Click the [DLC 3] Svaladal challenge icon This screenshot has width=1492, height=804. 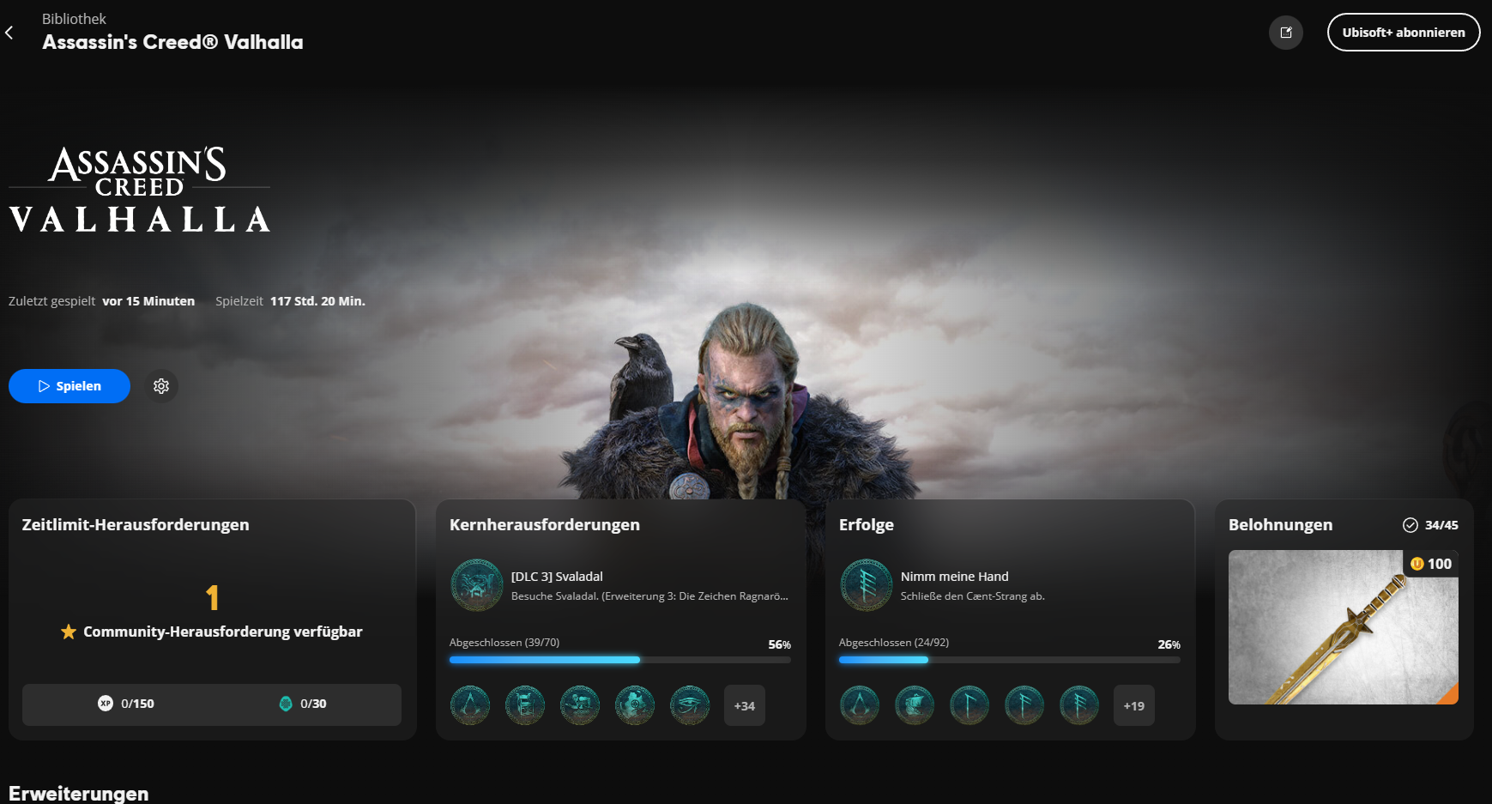click(477, 585)
